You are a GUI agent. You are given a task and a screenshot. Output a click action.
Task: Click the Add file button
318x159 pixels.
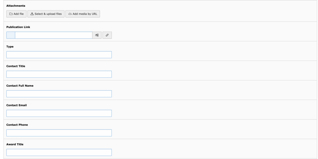(x=16, y=14)
